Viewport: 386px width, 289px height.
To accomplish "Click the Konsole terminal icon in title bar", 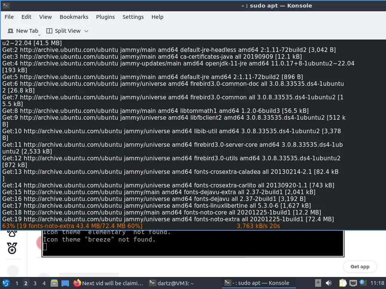I will click(x=6, y=5).
